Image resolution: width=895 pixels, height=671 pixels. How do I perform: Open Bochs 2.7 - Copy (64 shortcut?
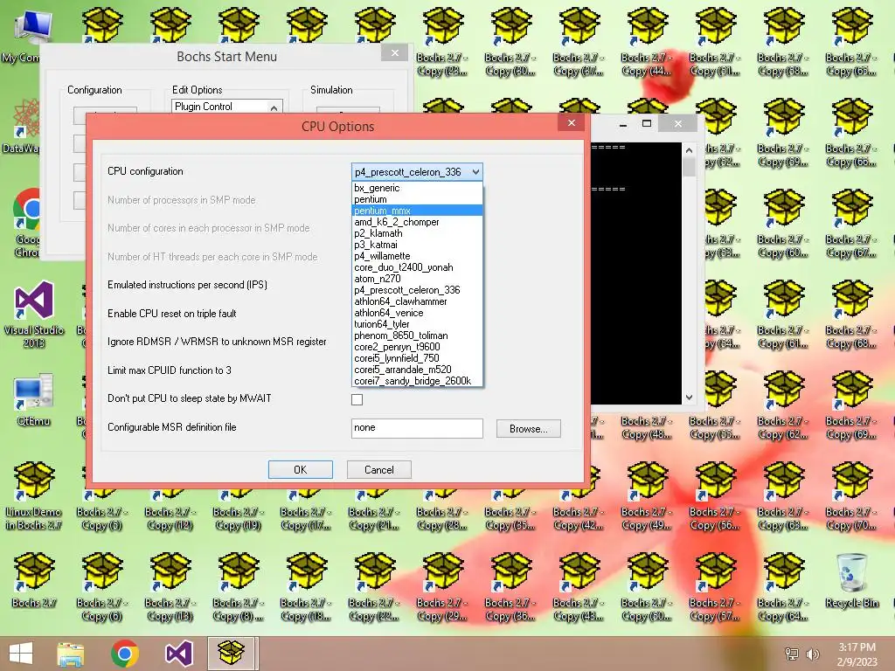tap(783, 586)
